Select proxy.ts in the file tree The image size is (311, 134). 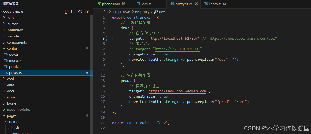(46, 73)
